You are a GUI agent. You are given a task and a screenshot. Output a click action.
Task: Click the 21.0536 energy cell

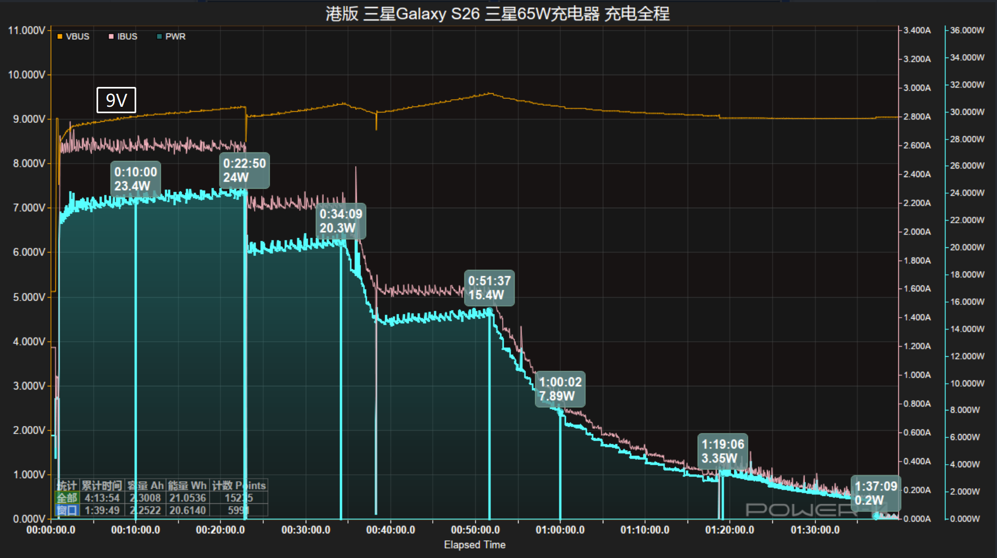click(187, 498)
